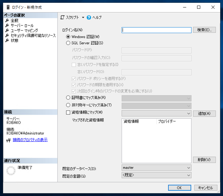
Task: Click the wrench icon beside ユーザー マッピング
Action: 7,30
